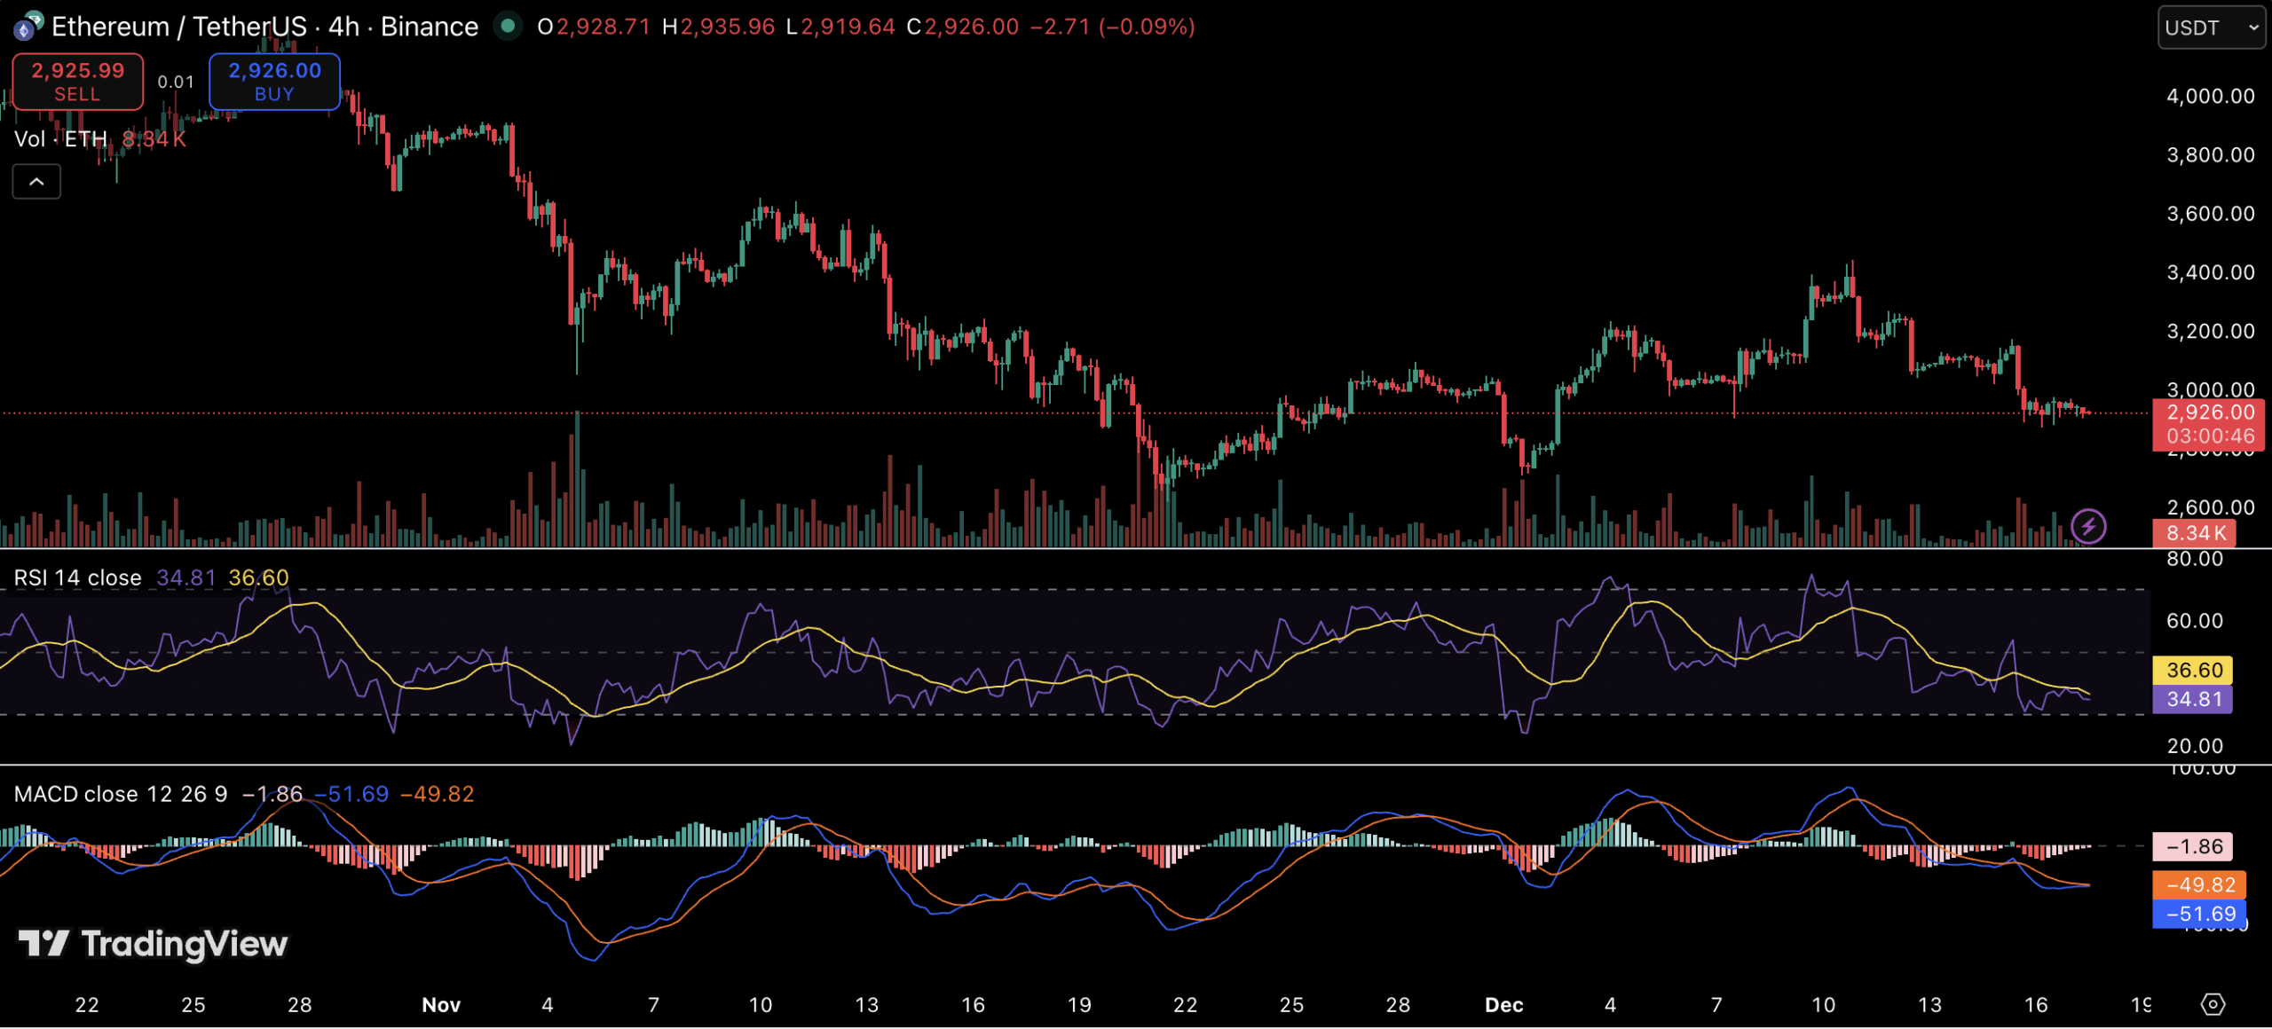
Task: Click the purple 34.81 RSI value tag
Action: click(2193, 699)
